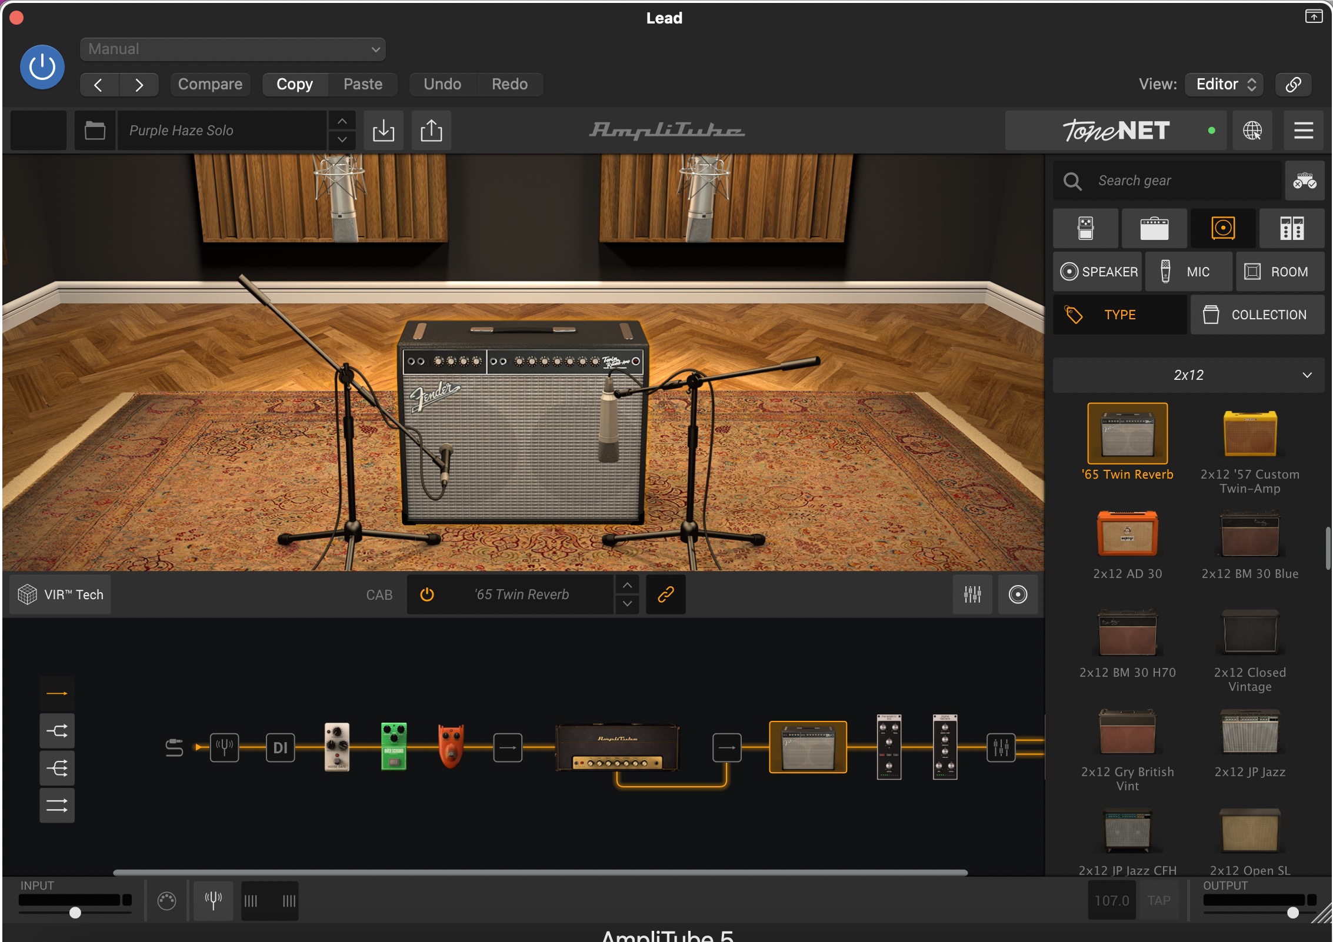Open the hamburger main menu

[x=1304, y=130]
